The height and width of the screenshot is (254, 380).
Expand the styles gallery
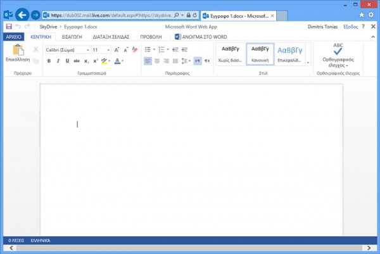coord(308,63)
